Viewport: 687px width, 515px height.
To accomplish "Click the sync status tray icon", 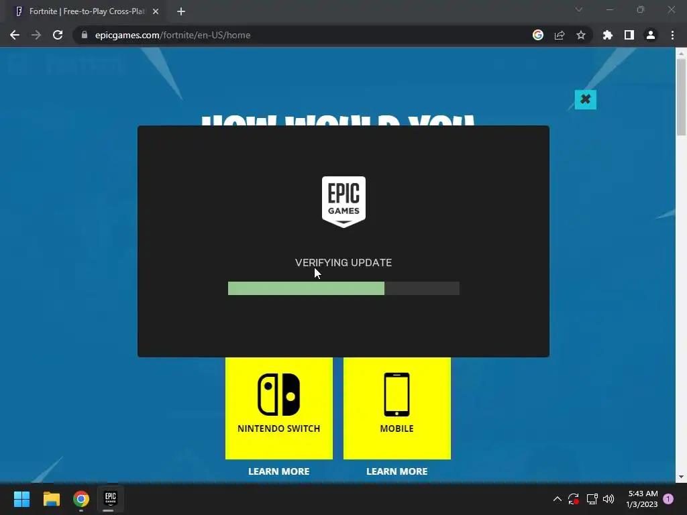I will [x=574, y=499].
